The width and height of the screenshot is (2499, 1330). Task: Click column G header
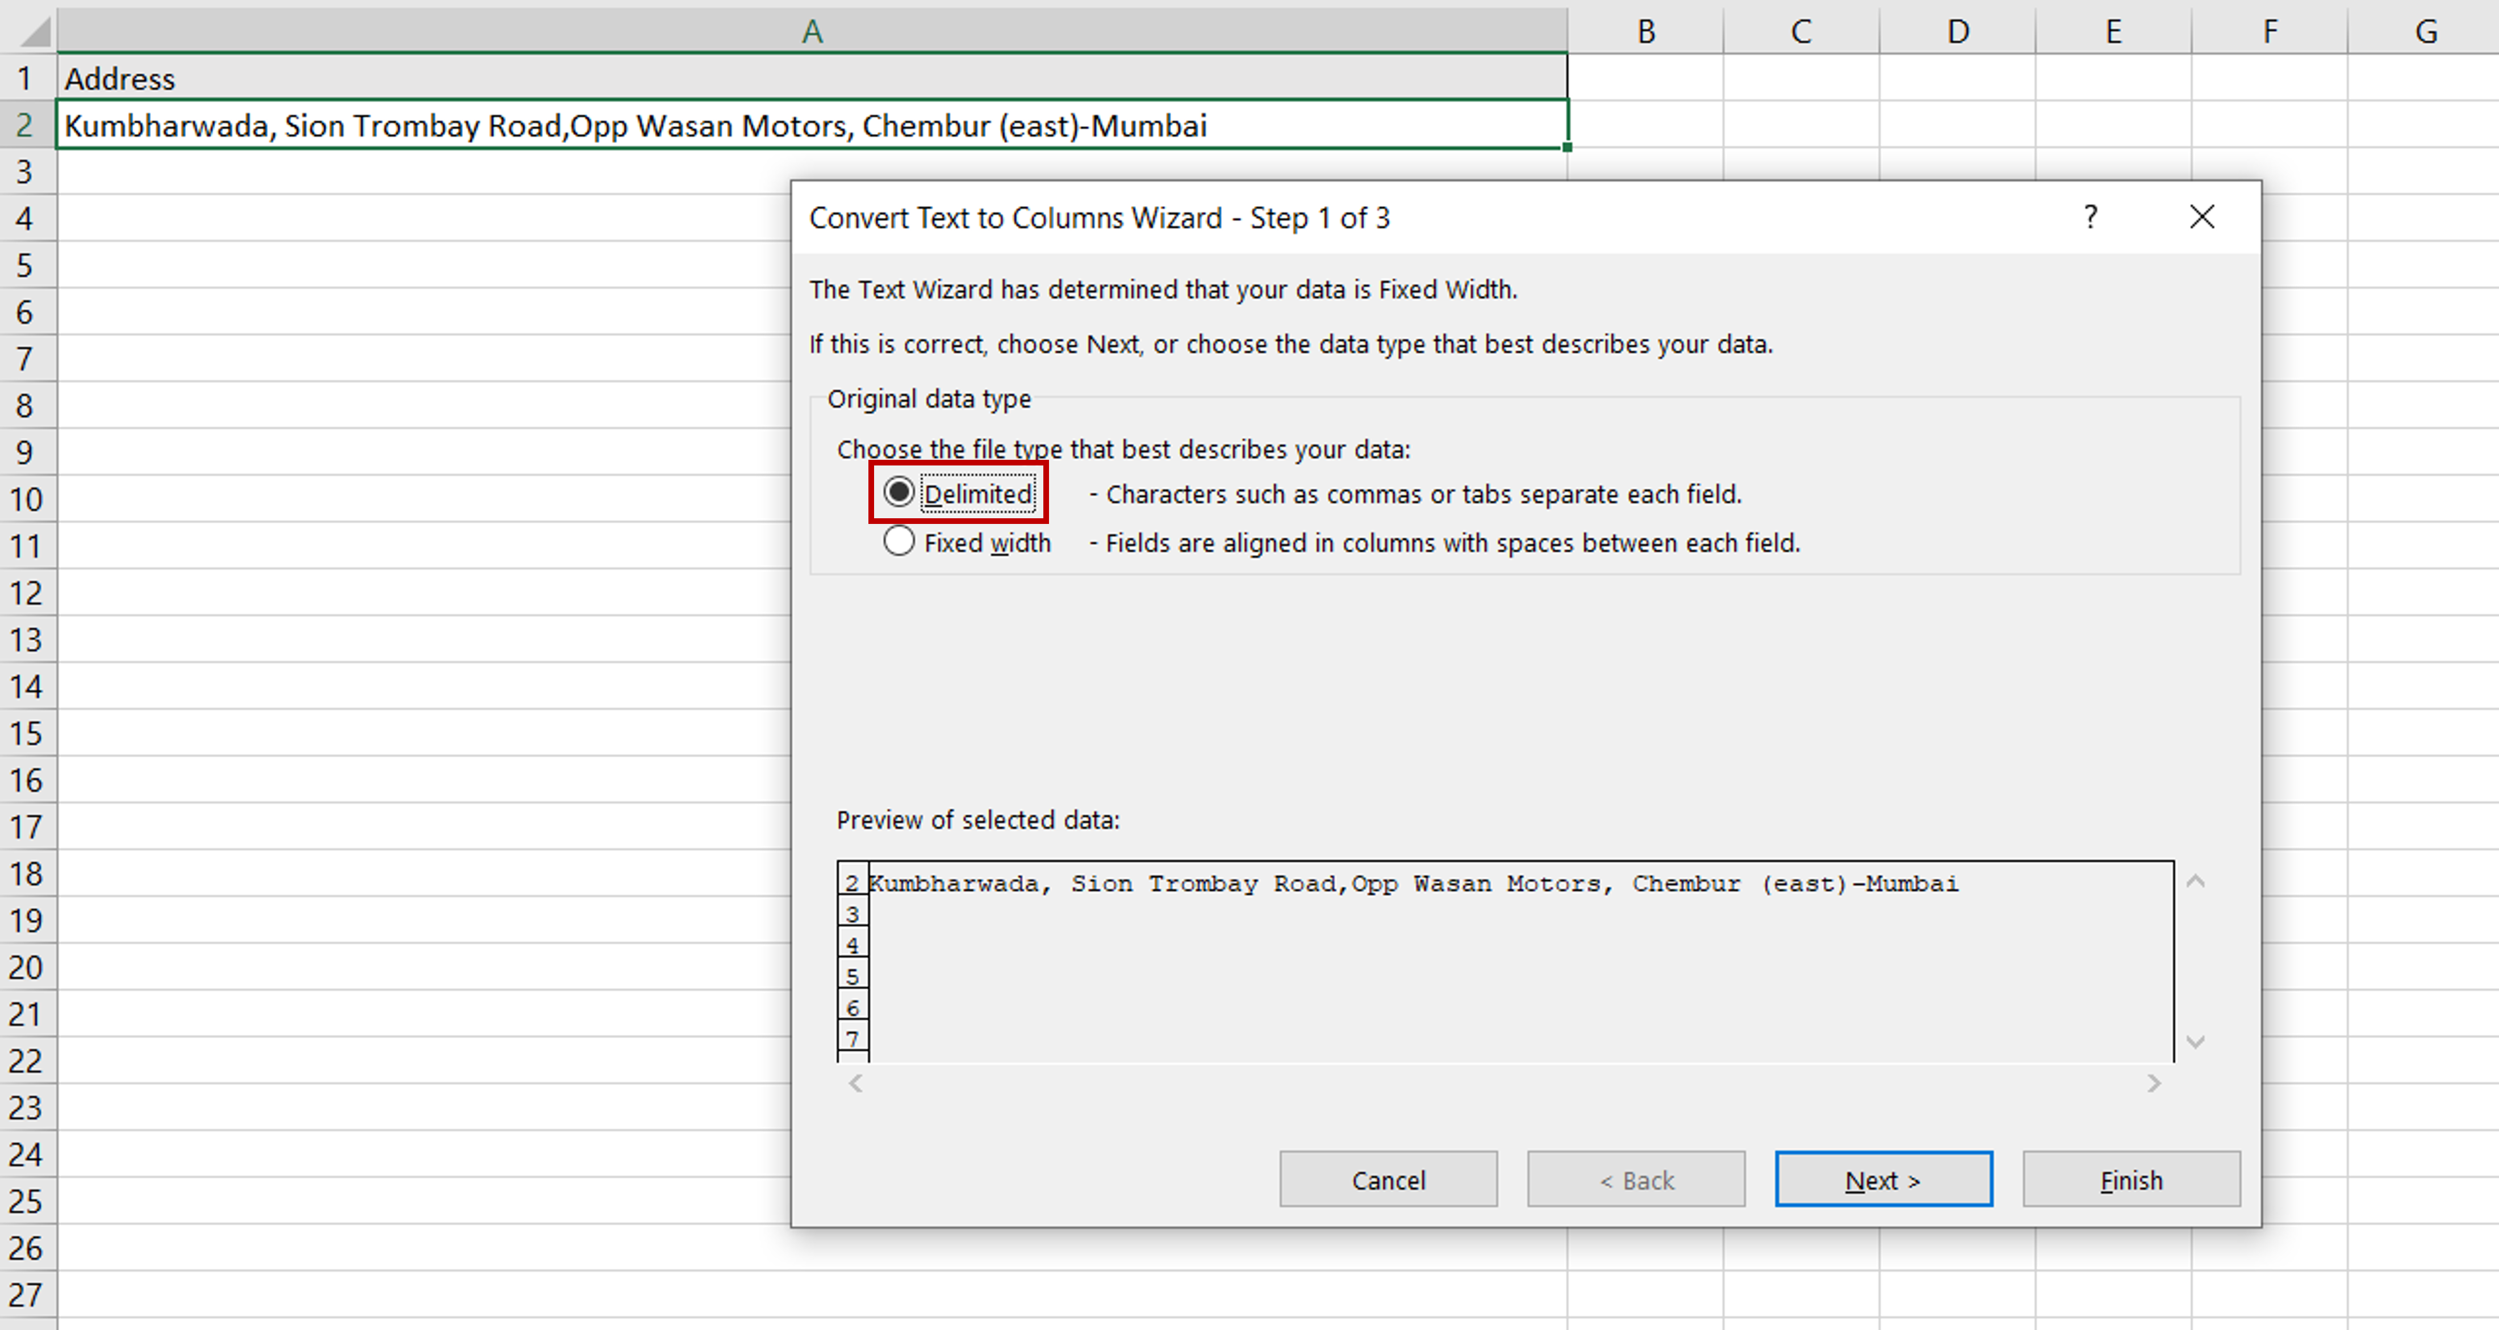(2425, 31)
